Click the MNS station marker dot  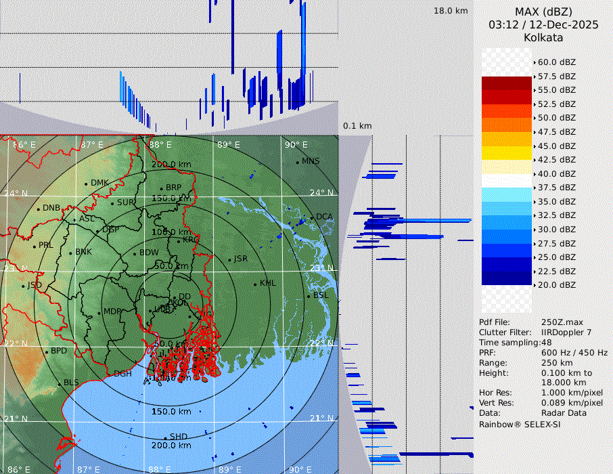coord(297,162)
